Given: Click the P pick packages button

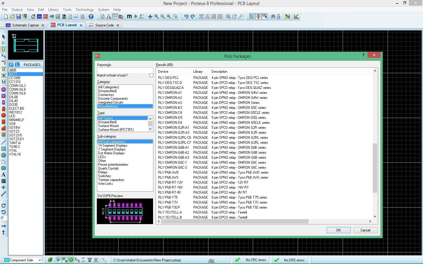Looking at the screenshot, I should coord(11,65).
